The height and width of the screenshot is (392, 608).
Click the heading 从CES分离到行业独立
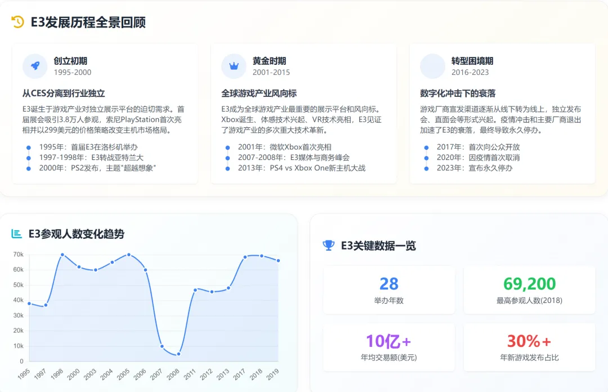point(64,93)
